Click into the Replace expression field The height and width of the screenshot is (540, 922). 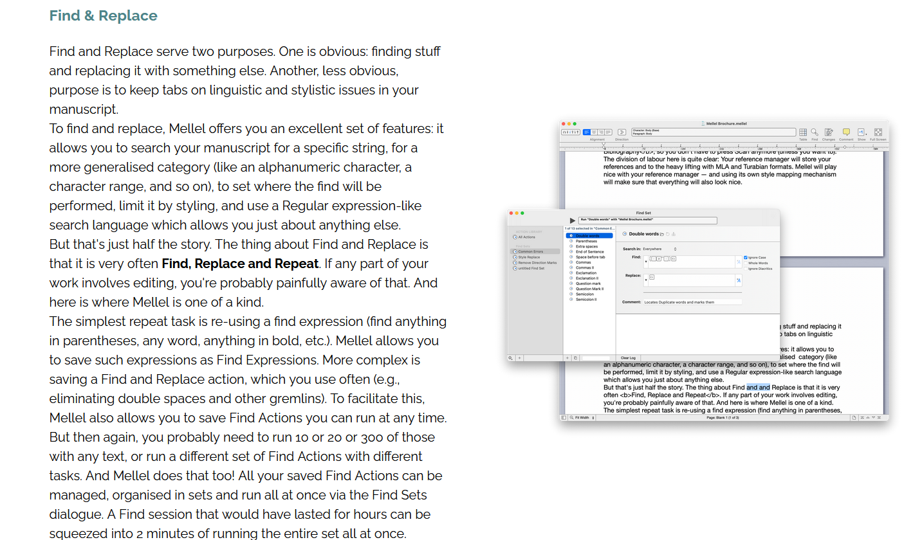point(692,280)
